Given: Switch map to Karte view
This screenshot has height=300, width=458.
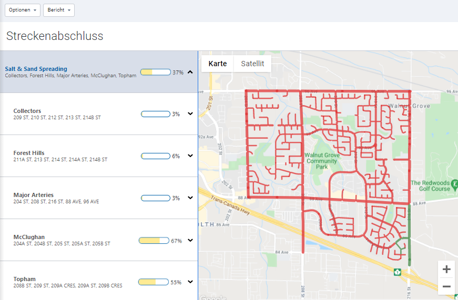Looking at the screenshot, I should pos(218,64).
